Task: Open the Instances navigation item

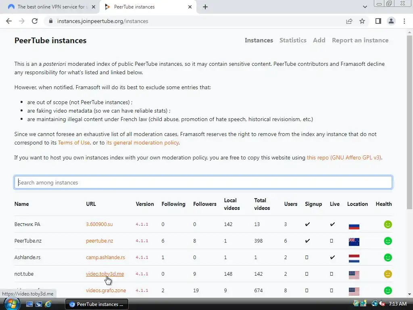Action: (x=259, y=40)
